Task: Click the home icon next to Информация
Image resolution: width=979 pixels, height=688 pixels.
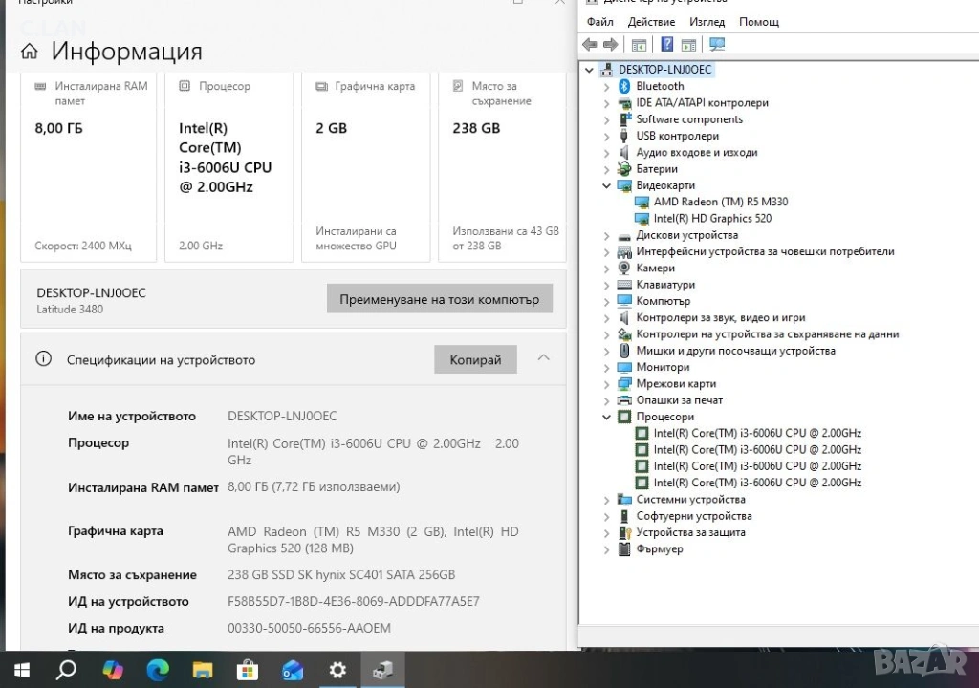Action: coord(30,52)
